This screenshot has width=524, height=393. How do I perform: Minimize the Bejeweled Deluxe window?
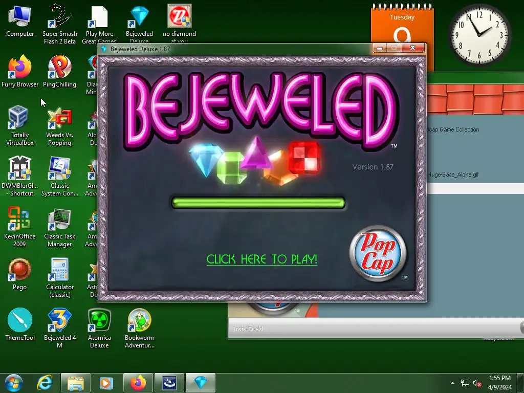(x=380, y=48)
